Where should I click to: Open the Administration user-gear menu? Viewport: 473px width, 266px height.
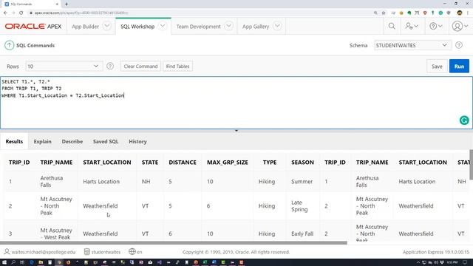coord(412,27)
